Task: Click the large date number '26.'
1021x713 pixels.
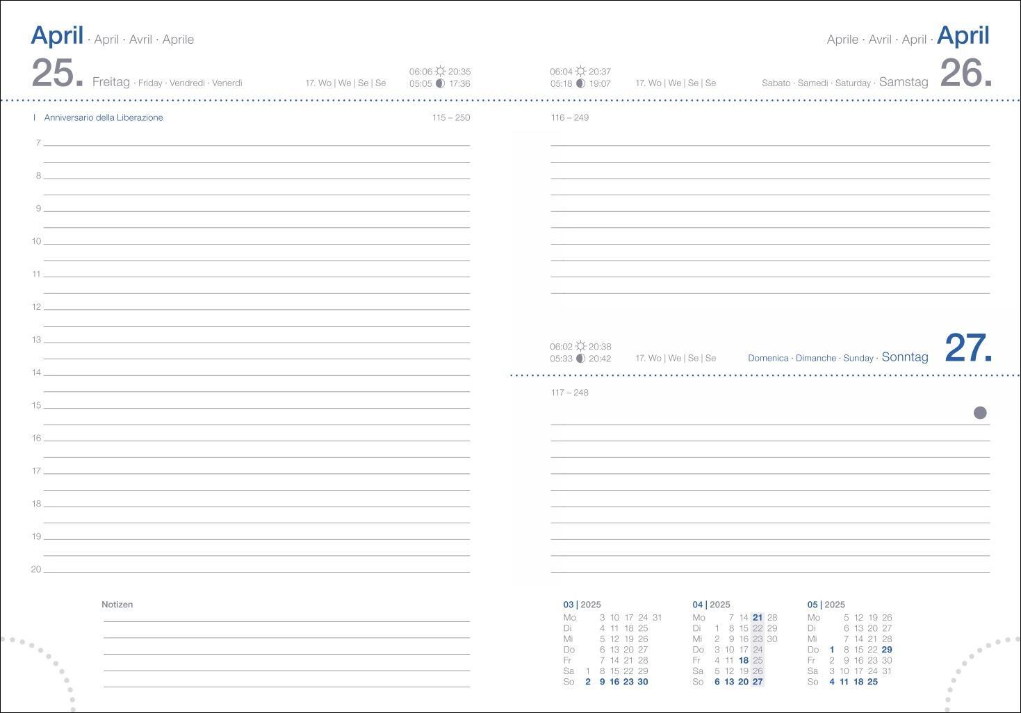Action: point(966,73)
